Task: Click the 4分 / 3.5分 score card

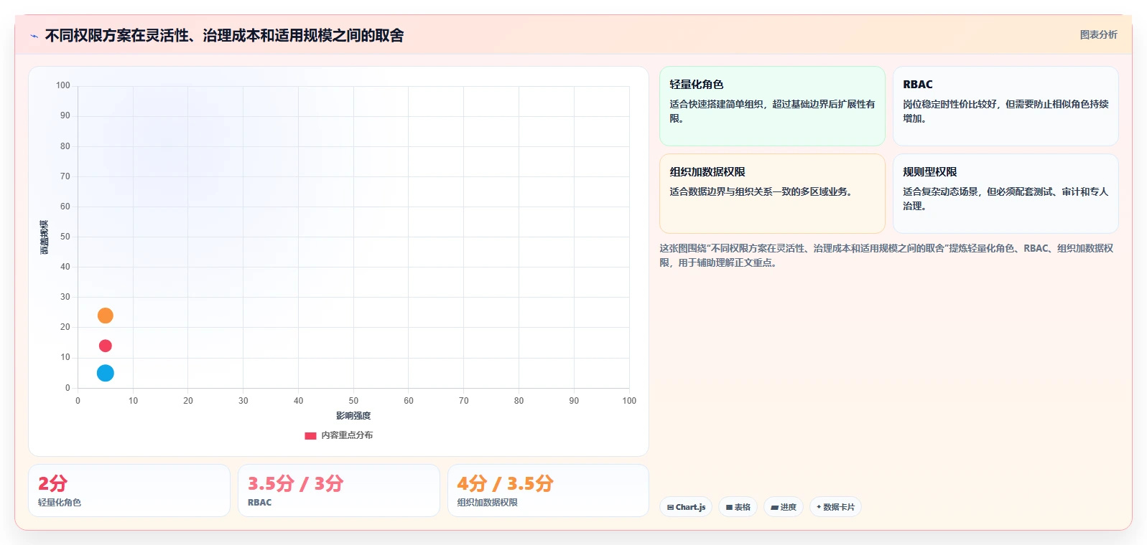Action: (x=548, y=490)
